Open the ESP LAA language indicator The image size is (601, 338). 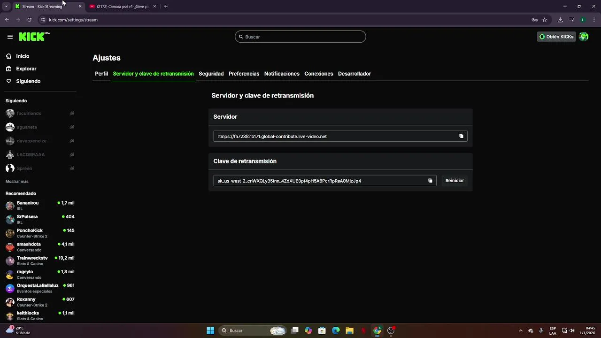point(553,330)
